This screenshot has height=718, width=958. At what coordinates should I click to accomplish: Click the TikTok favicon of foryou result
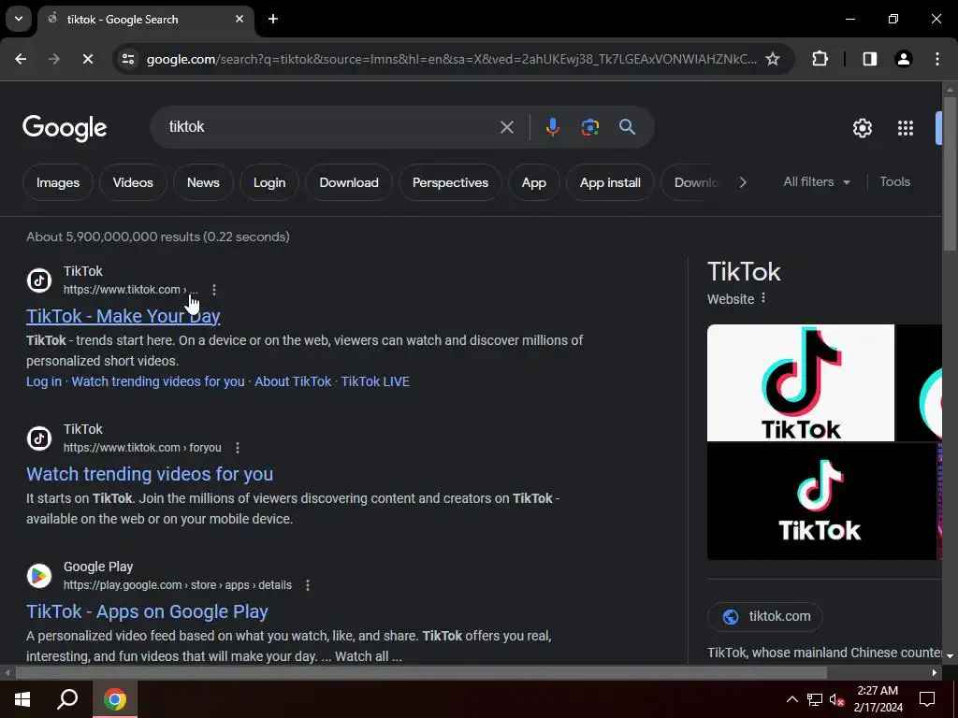pyautogui.click(x=39, y=438)
